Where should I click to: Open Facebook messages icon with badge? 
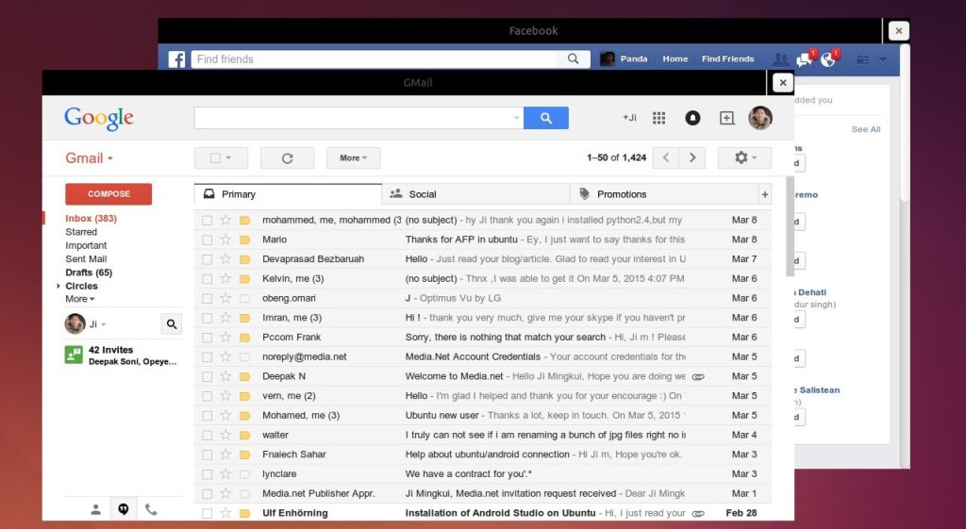click(804, 59)
